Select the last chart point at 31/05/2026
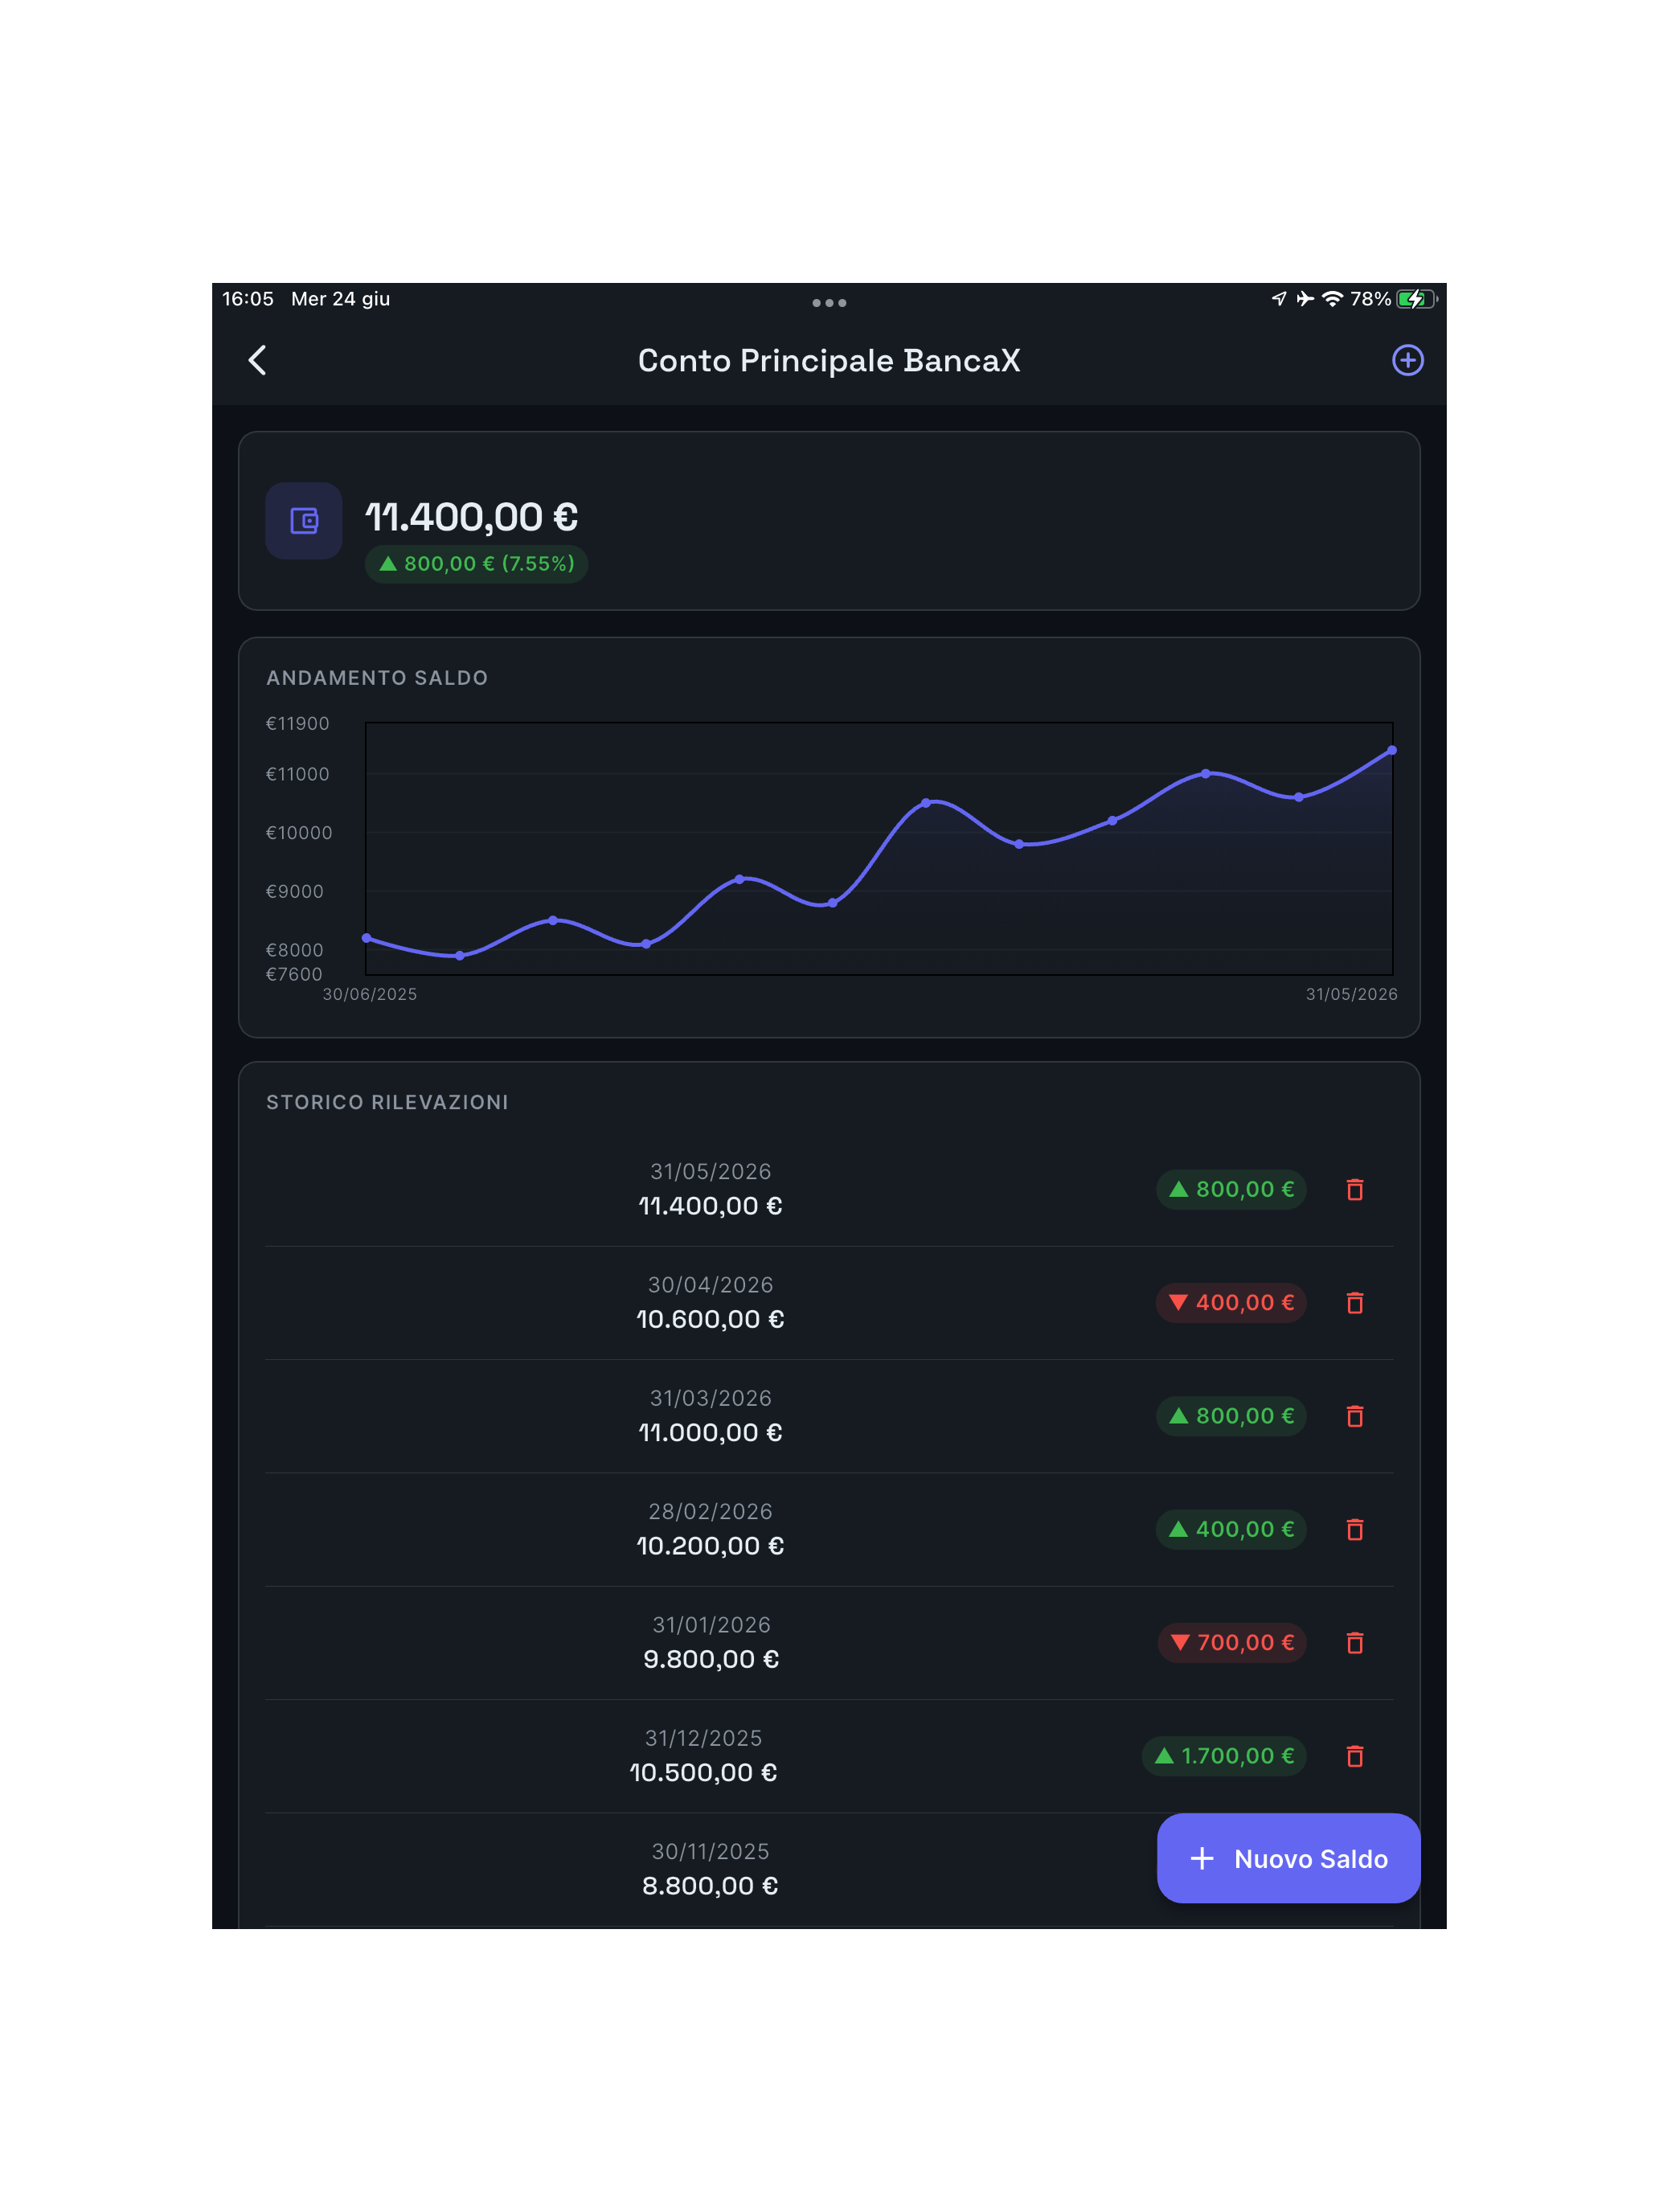 [x=1391, y=750]
